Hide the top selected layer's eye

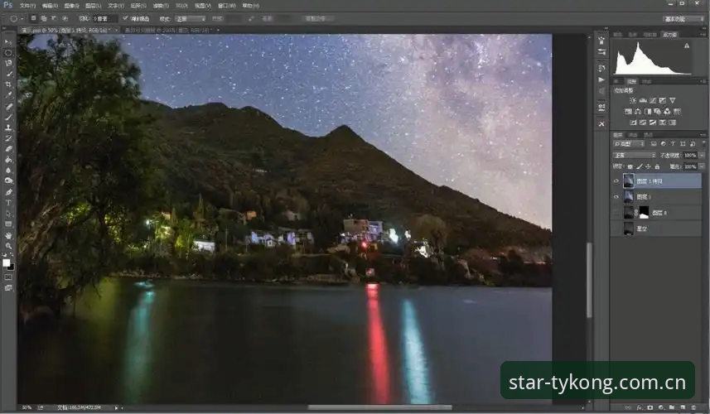[616, 181]
